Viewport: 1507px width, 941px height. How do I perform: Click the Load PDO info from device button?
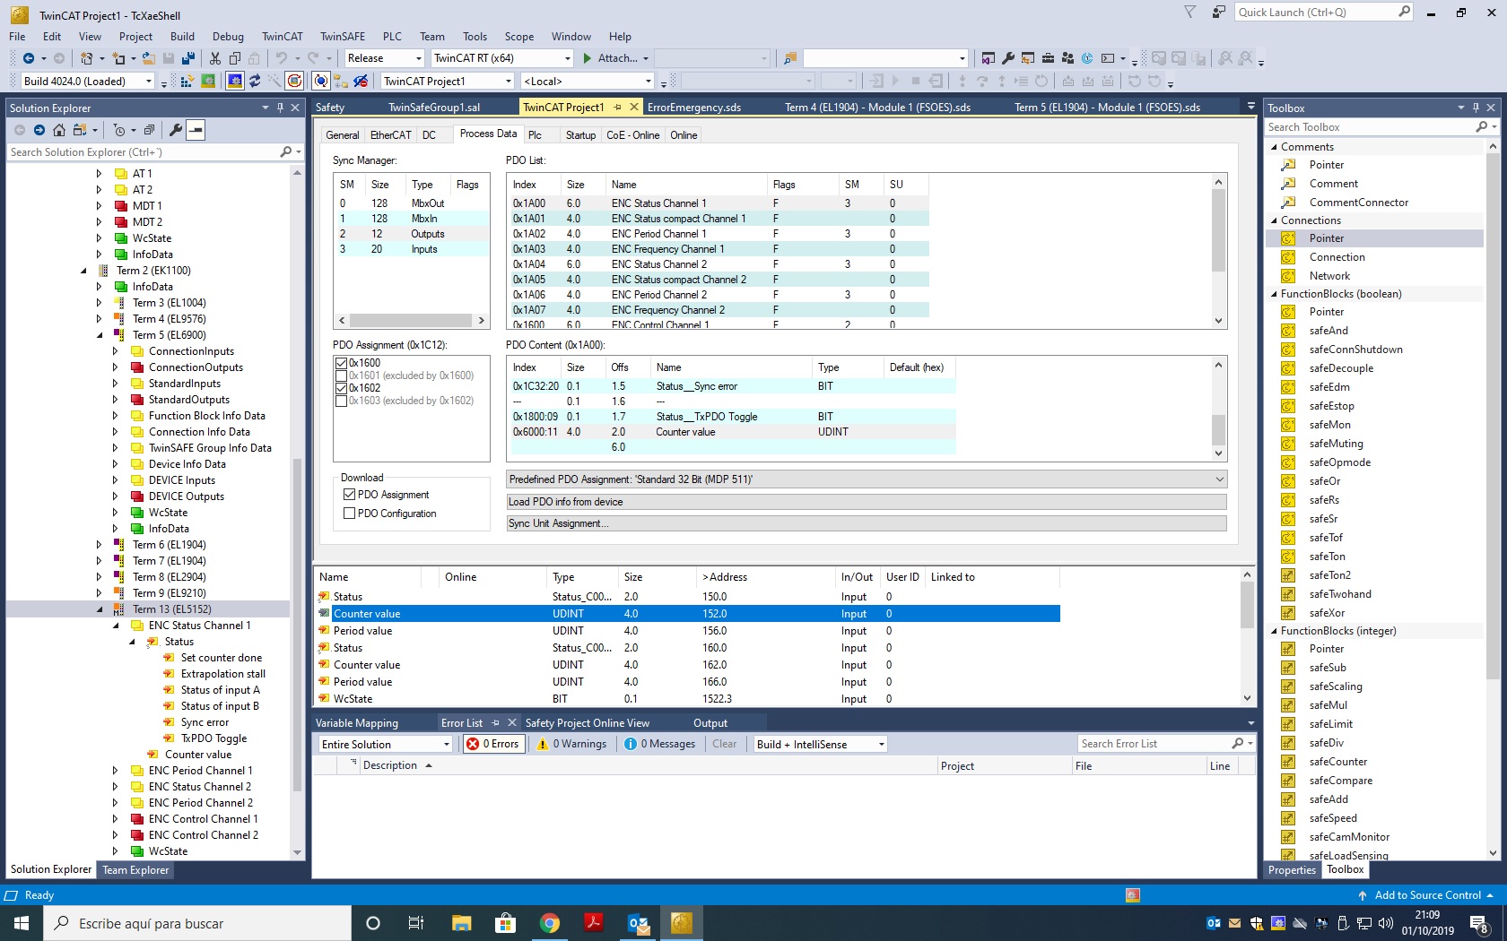pos(867,502)
